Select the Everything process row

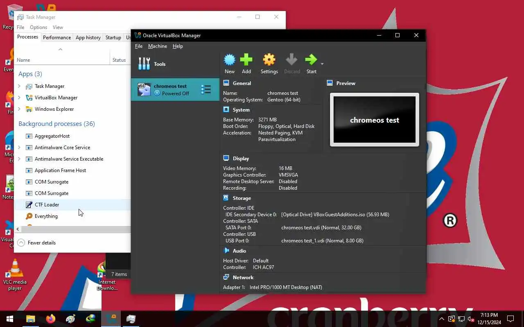pyautogui.click(x=72, y=216)
